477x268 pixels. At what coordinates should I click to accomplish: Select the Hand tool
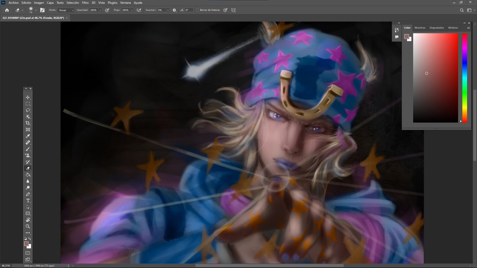click(x=28, y=220)
